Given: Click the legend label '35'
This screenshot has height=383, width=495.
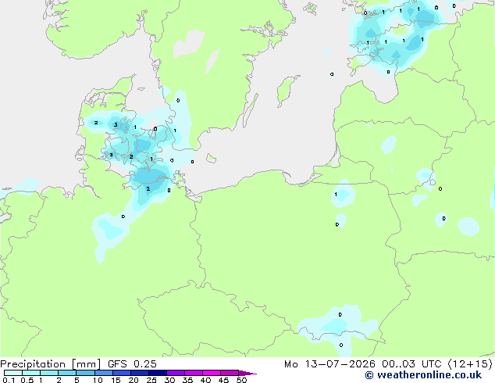Looking at the screenshot, I should (x=187, y=380).
